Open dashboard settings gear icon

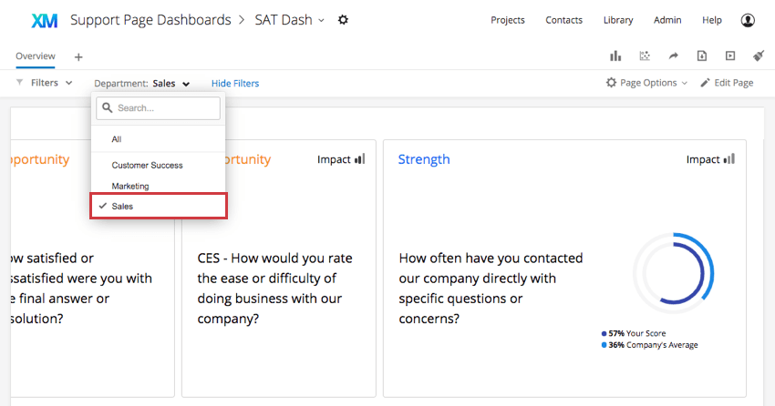[343, 20]
